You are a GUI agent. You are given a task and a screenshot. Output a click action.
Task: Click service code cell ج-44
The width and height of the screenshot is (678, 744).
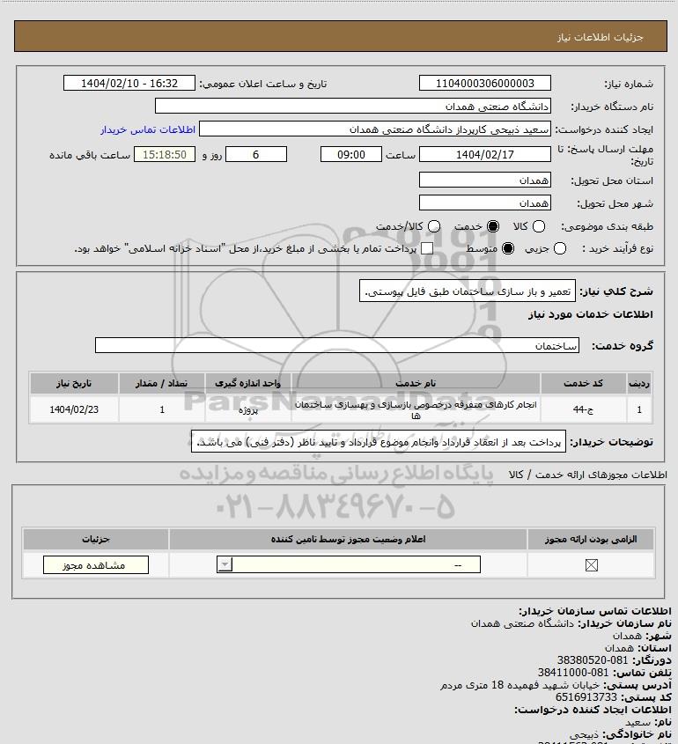click(x=583, y=409)
